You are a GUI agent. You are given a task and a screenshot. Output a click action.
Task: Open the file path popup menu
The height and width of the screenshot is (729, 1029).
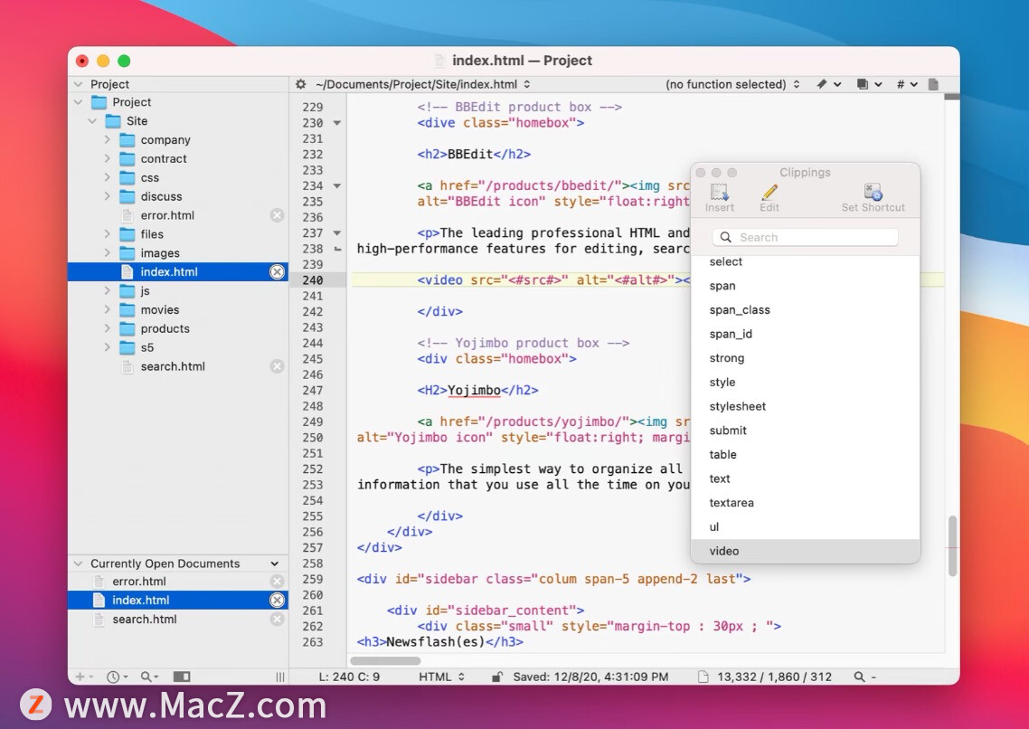pos(423,84)
